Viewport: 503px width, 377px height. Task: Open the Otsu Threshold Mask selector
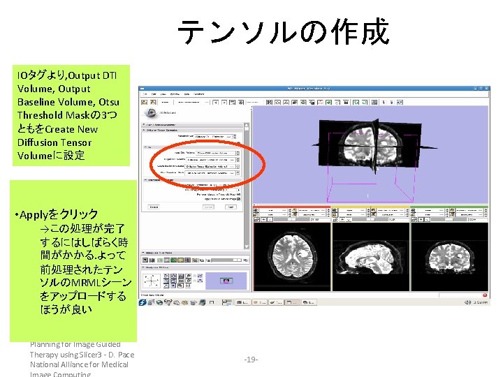click(x=212, y=173)
